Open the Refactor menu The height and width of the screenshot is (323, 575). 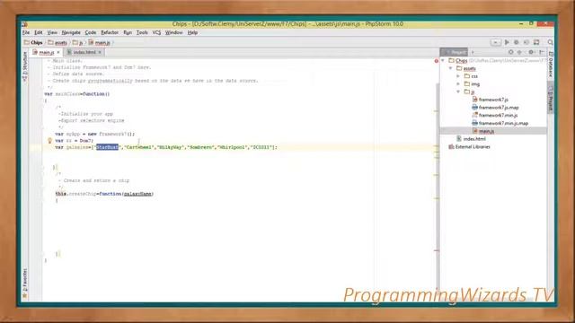[110, 32]
